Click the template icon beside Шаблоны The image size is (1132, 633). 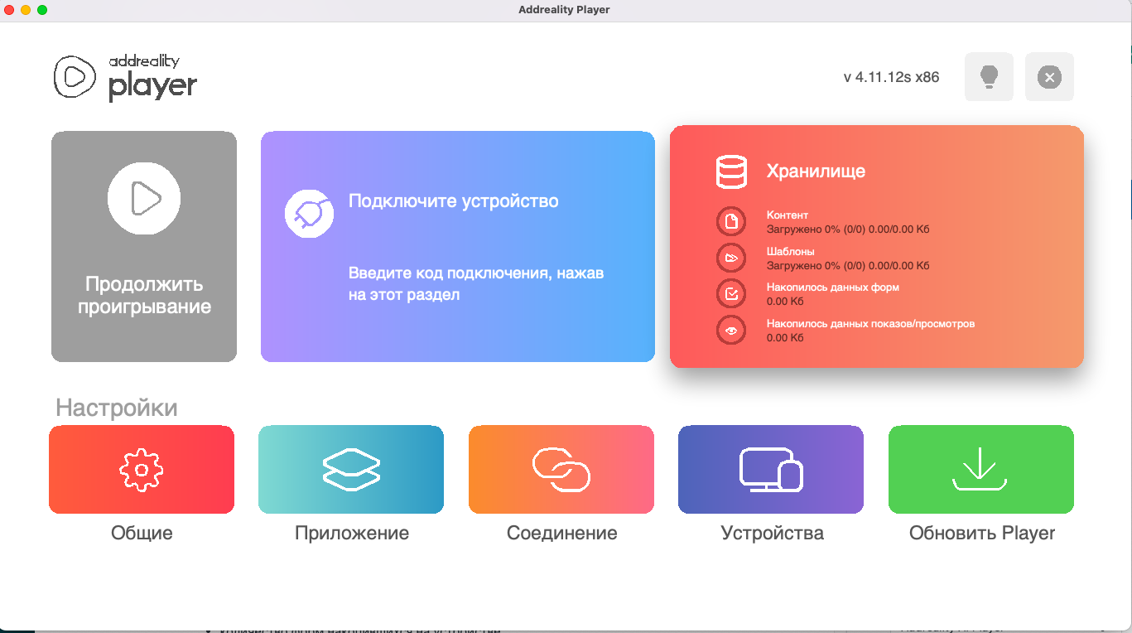pyautogui.click(x=731, y=259)
